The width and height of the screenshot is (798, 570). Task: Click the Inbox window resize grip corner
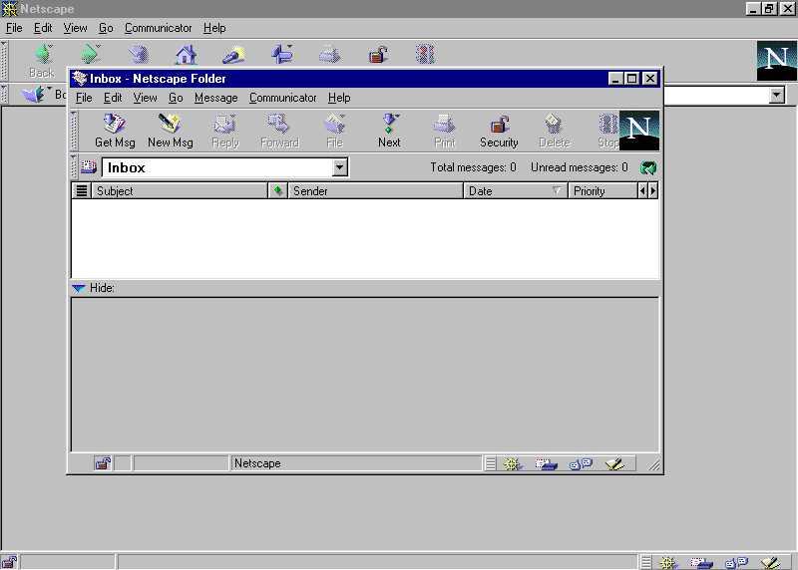point(653,464)
